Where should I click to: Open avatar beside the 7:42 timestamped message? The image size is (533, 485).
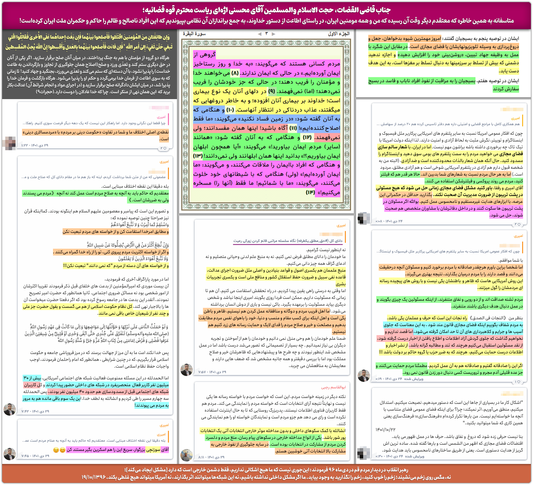[x=9, y=409]
